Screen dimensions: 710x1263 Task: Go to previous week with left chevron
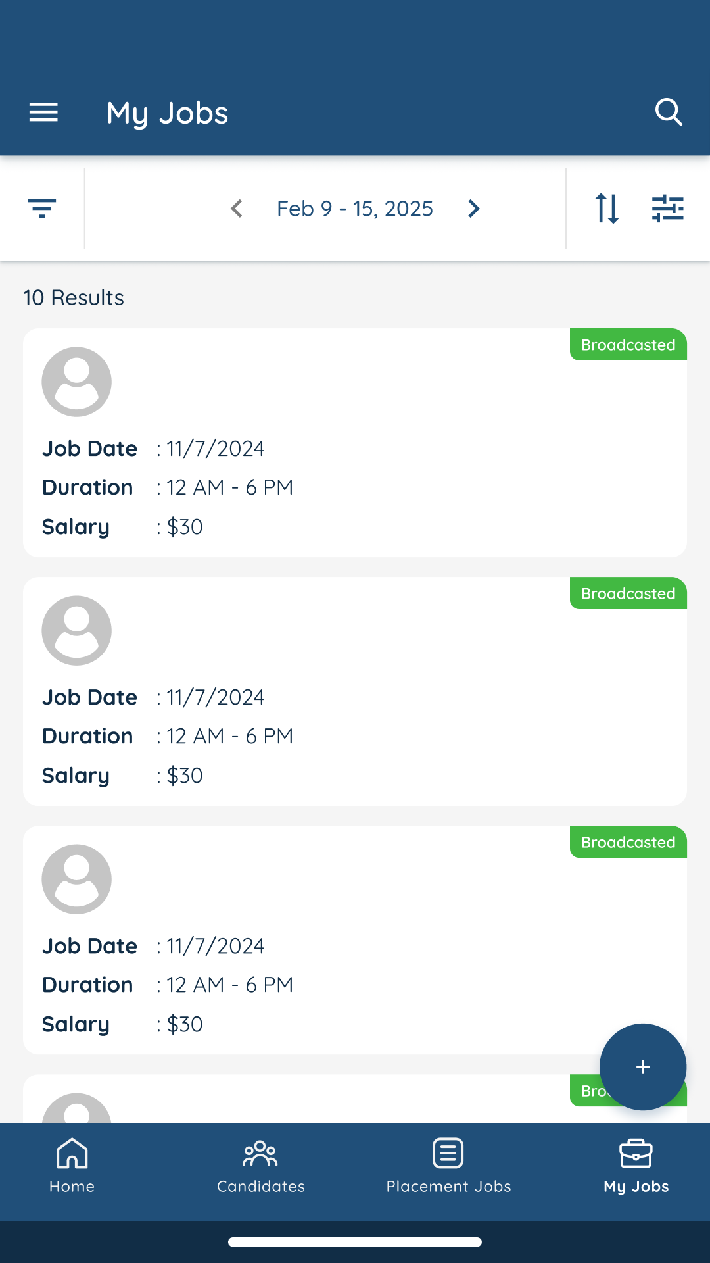(237, 209)
